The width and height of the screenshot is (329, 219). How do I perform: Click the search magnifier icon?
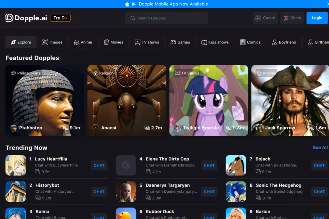click(133, 18)
